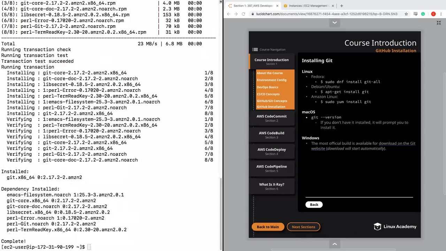The width and height of the screenshot is (446, 251).
Task: Expand the top drop-down chevron panel
Action: pos(334,23)
